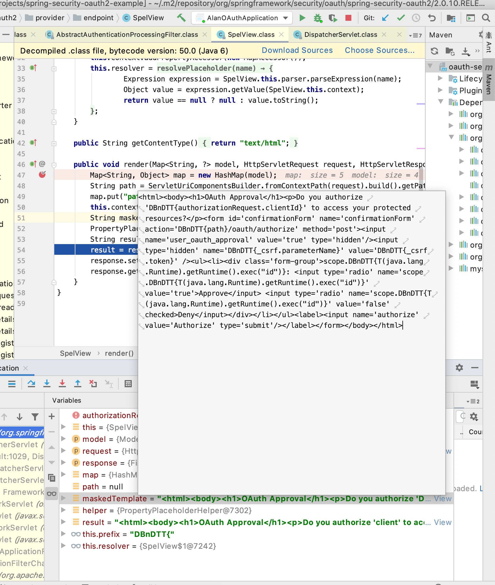Click Show Execution Point icon
This screenshot has height=585, width=495.
point(12,384)
